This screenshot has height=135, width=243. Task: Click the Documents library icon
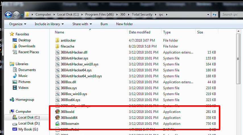[15, 70]
